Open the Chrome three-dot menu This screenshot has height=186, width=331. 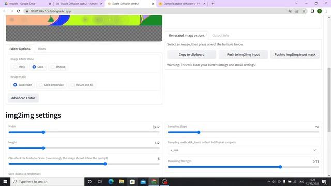326,11
